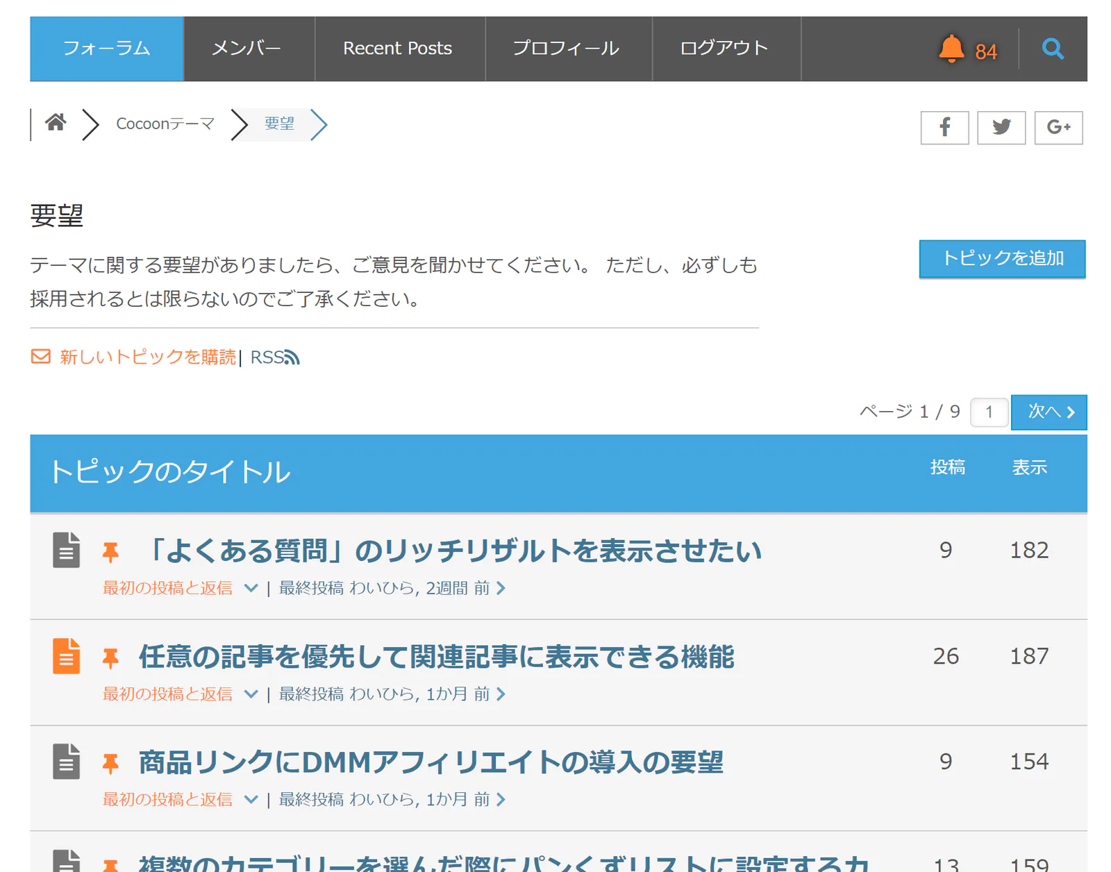The width and height of the screenshot is (1111, 872).
Task: Open topic 商品リンクにDMMアフィリエイトの導入の要望
Action: point(431,762)
